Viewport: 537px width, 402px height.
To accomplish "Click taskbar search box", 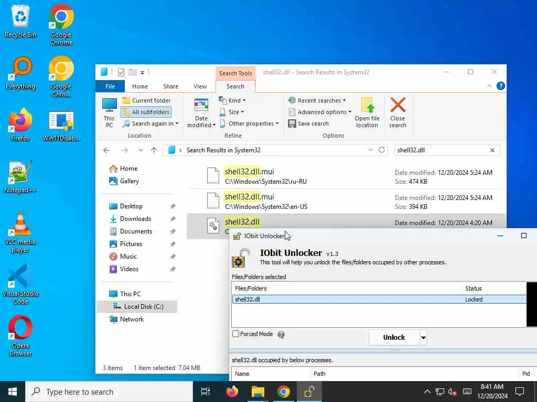I will pyautogui.click(x=109, y=392).
